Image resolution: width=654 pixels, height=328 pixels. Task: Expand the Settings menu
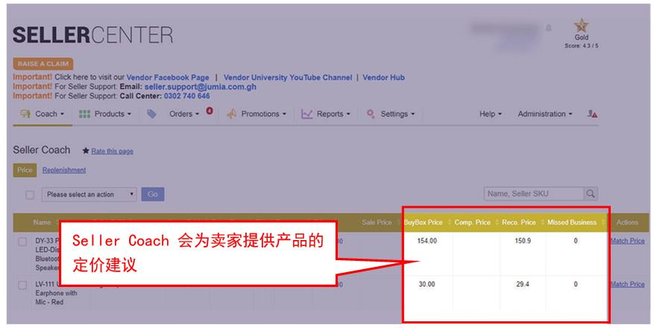point(397,114)
